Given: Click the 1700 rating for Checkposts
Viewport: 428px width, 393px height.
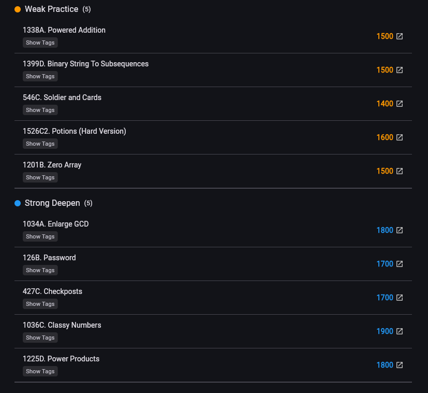Looking at the screenshot, I should [385, 298].
